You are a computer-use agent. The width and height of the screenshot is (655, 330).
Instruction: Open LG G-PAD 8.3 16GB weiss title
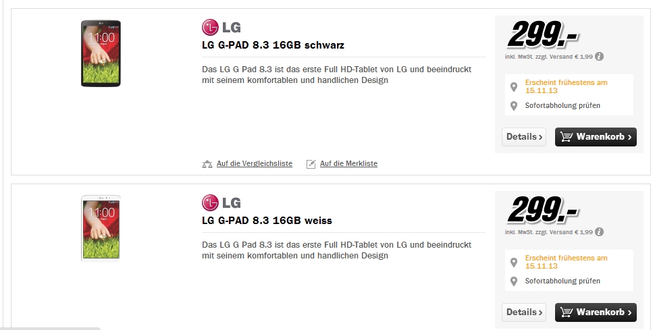(x=267, y=221)
